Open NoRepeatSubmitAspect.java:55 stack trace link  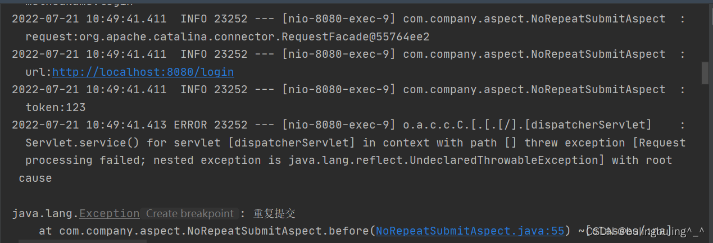(470, 231)
